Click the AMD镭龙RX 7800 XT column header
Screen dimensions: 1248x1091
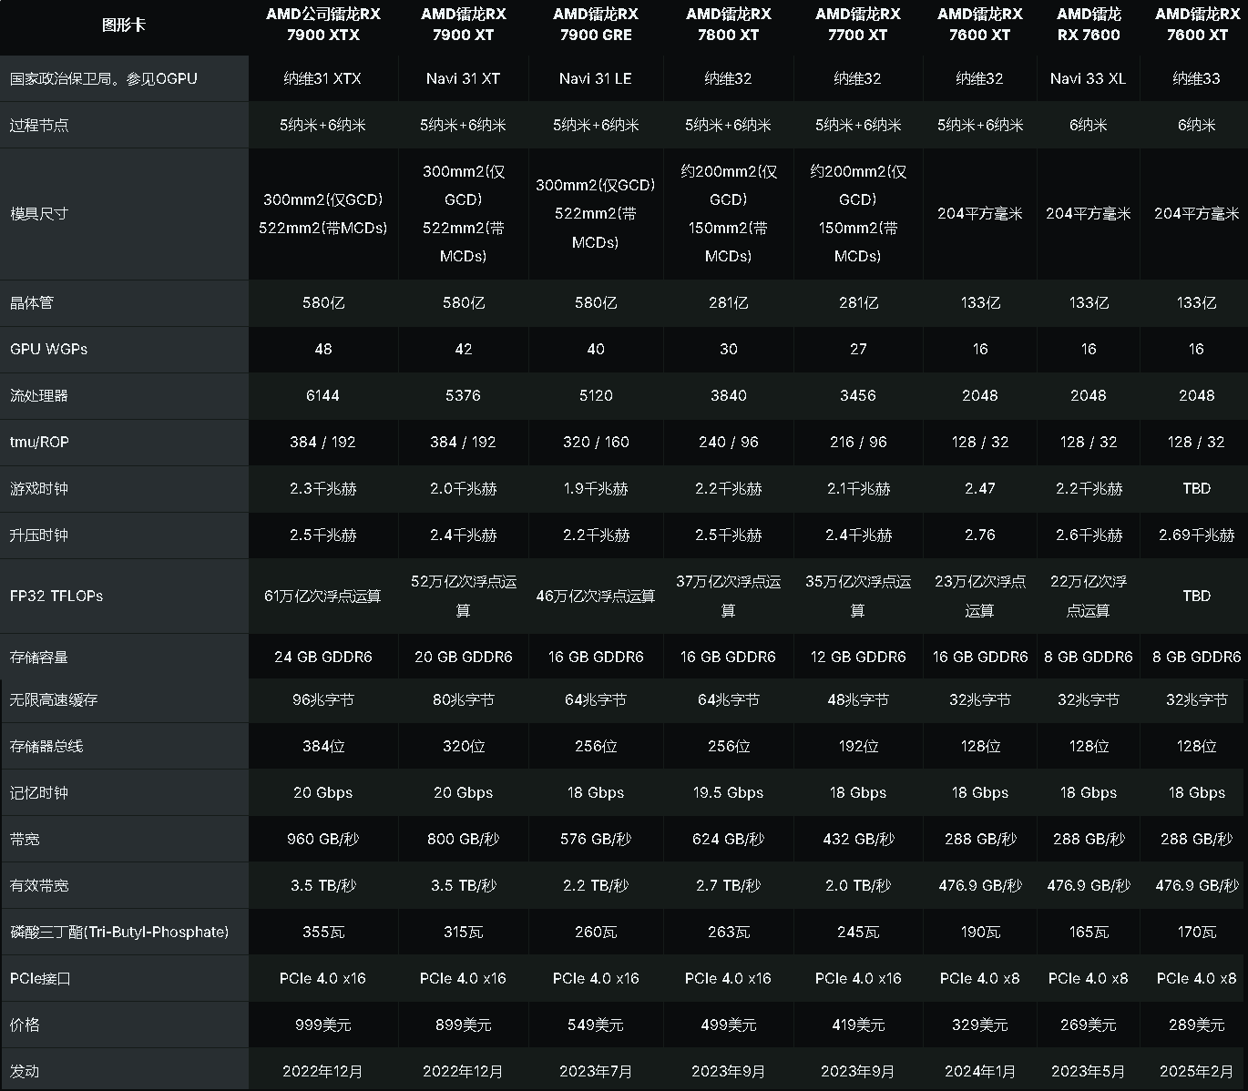point(728,25)
